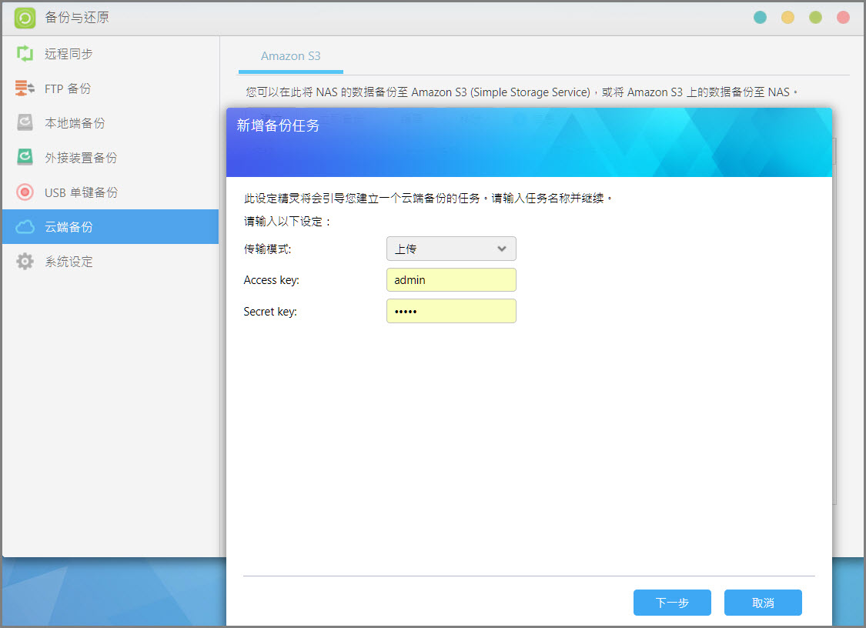This screenshot has height=628, width=866.
Task: Click the 传输模式 label
Action: pyautogui.click(x=267, y=249)
